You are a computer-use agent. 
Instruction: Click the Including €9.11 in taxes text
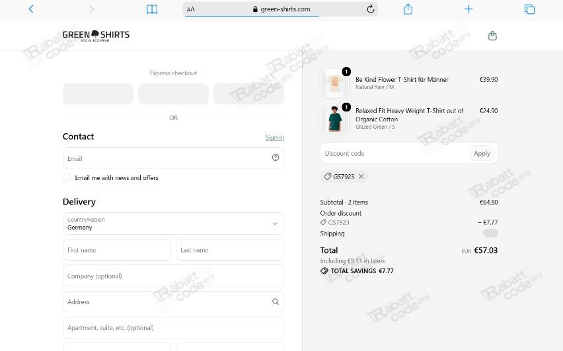point(352,261)
